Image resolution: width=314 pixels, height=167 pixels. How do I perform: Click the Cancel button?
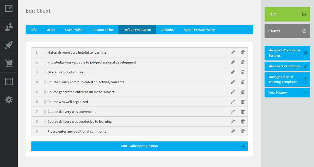(287, 31)
